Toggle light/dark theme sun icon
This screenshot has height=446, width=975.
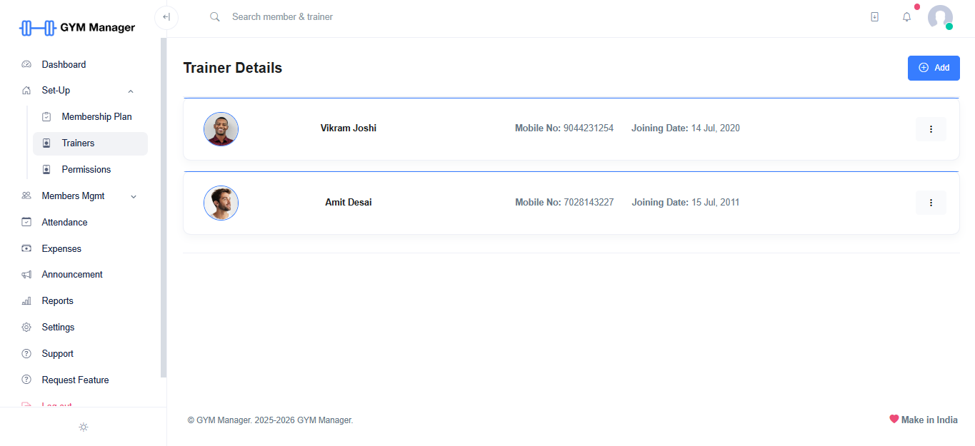(x=84, y=427)
